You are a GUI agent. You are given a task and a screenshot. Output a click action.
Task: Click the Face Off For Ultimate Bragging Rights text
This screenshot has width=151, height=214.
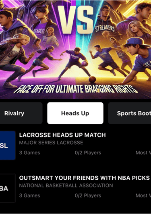[76, 89]
